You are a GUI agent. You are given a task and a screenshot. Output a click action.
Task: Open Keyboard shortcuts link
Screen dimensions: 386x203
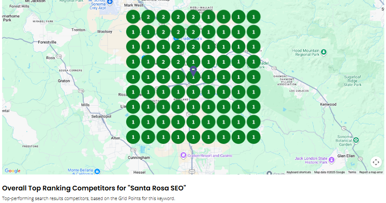click(299, 172)
